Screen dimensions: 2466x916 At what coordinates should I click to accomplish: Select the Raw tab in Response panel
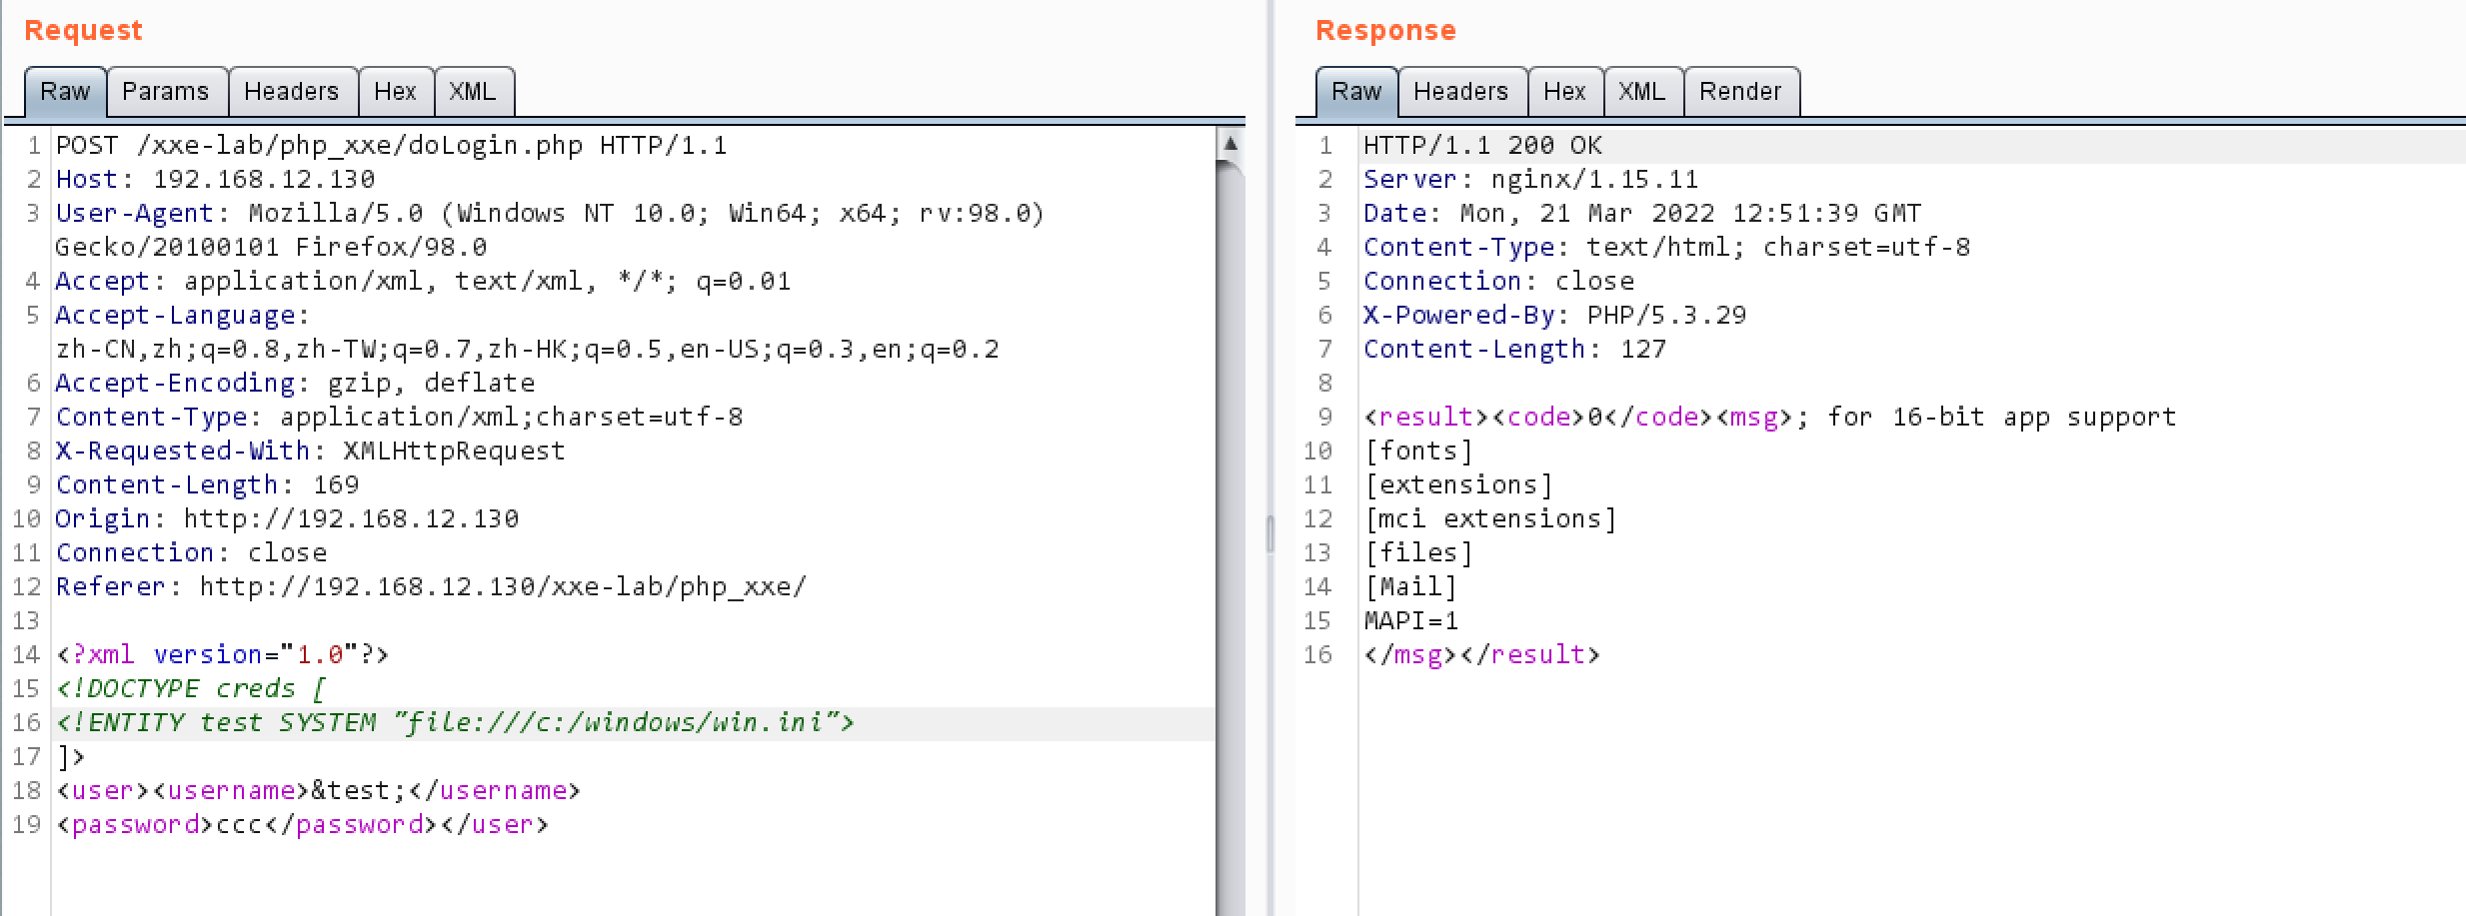pos(1356,92)
